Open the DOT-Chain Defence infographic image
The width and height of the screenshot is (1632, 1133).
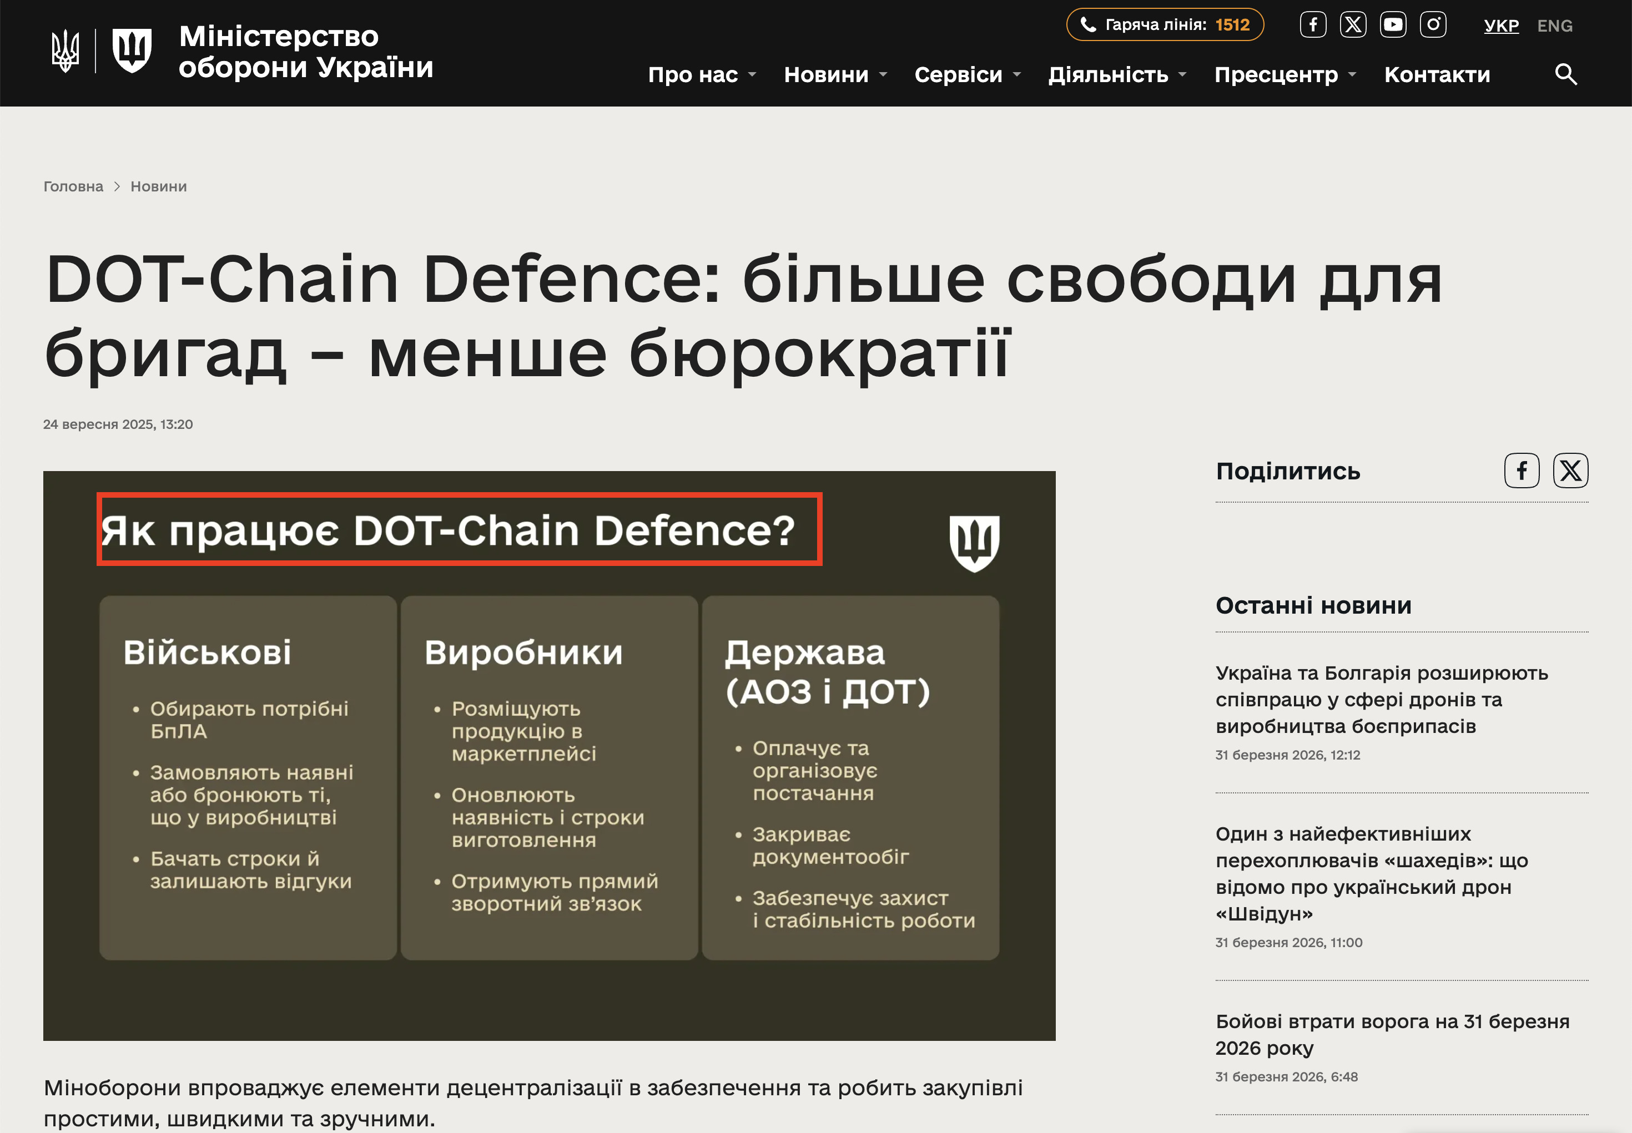(549, 755)
